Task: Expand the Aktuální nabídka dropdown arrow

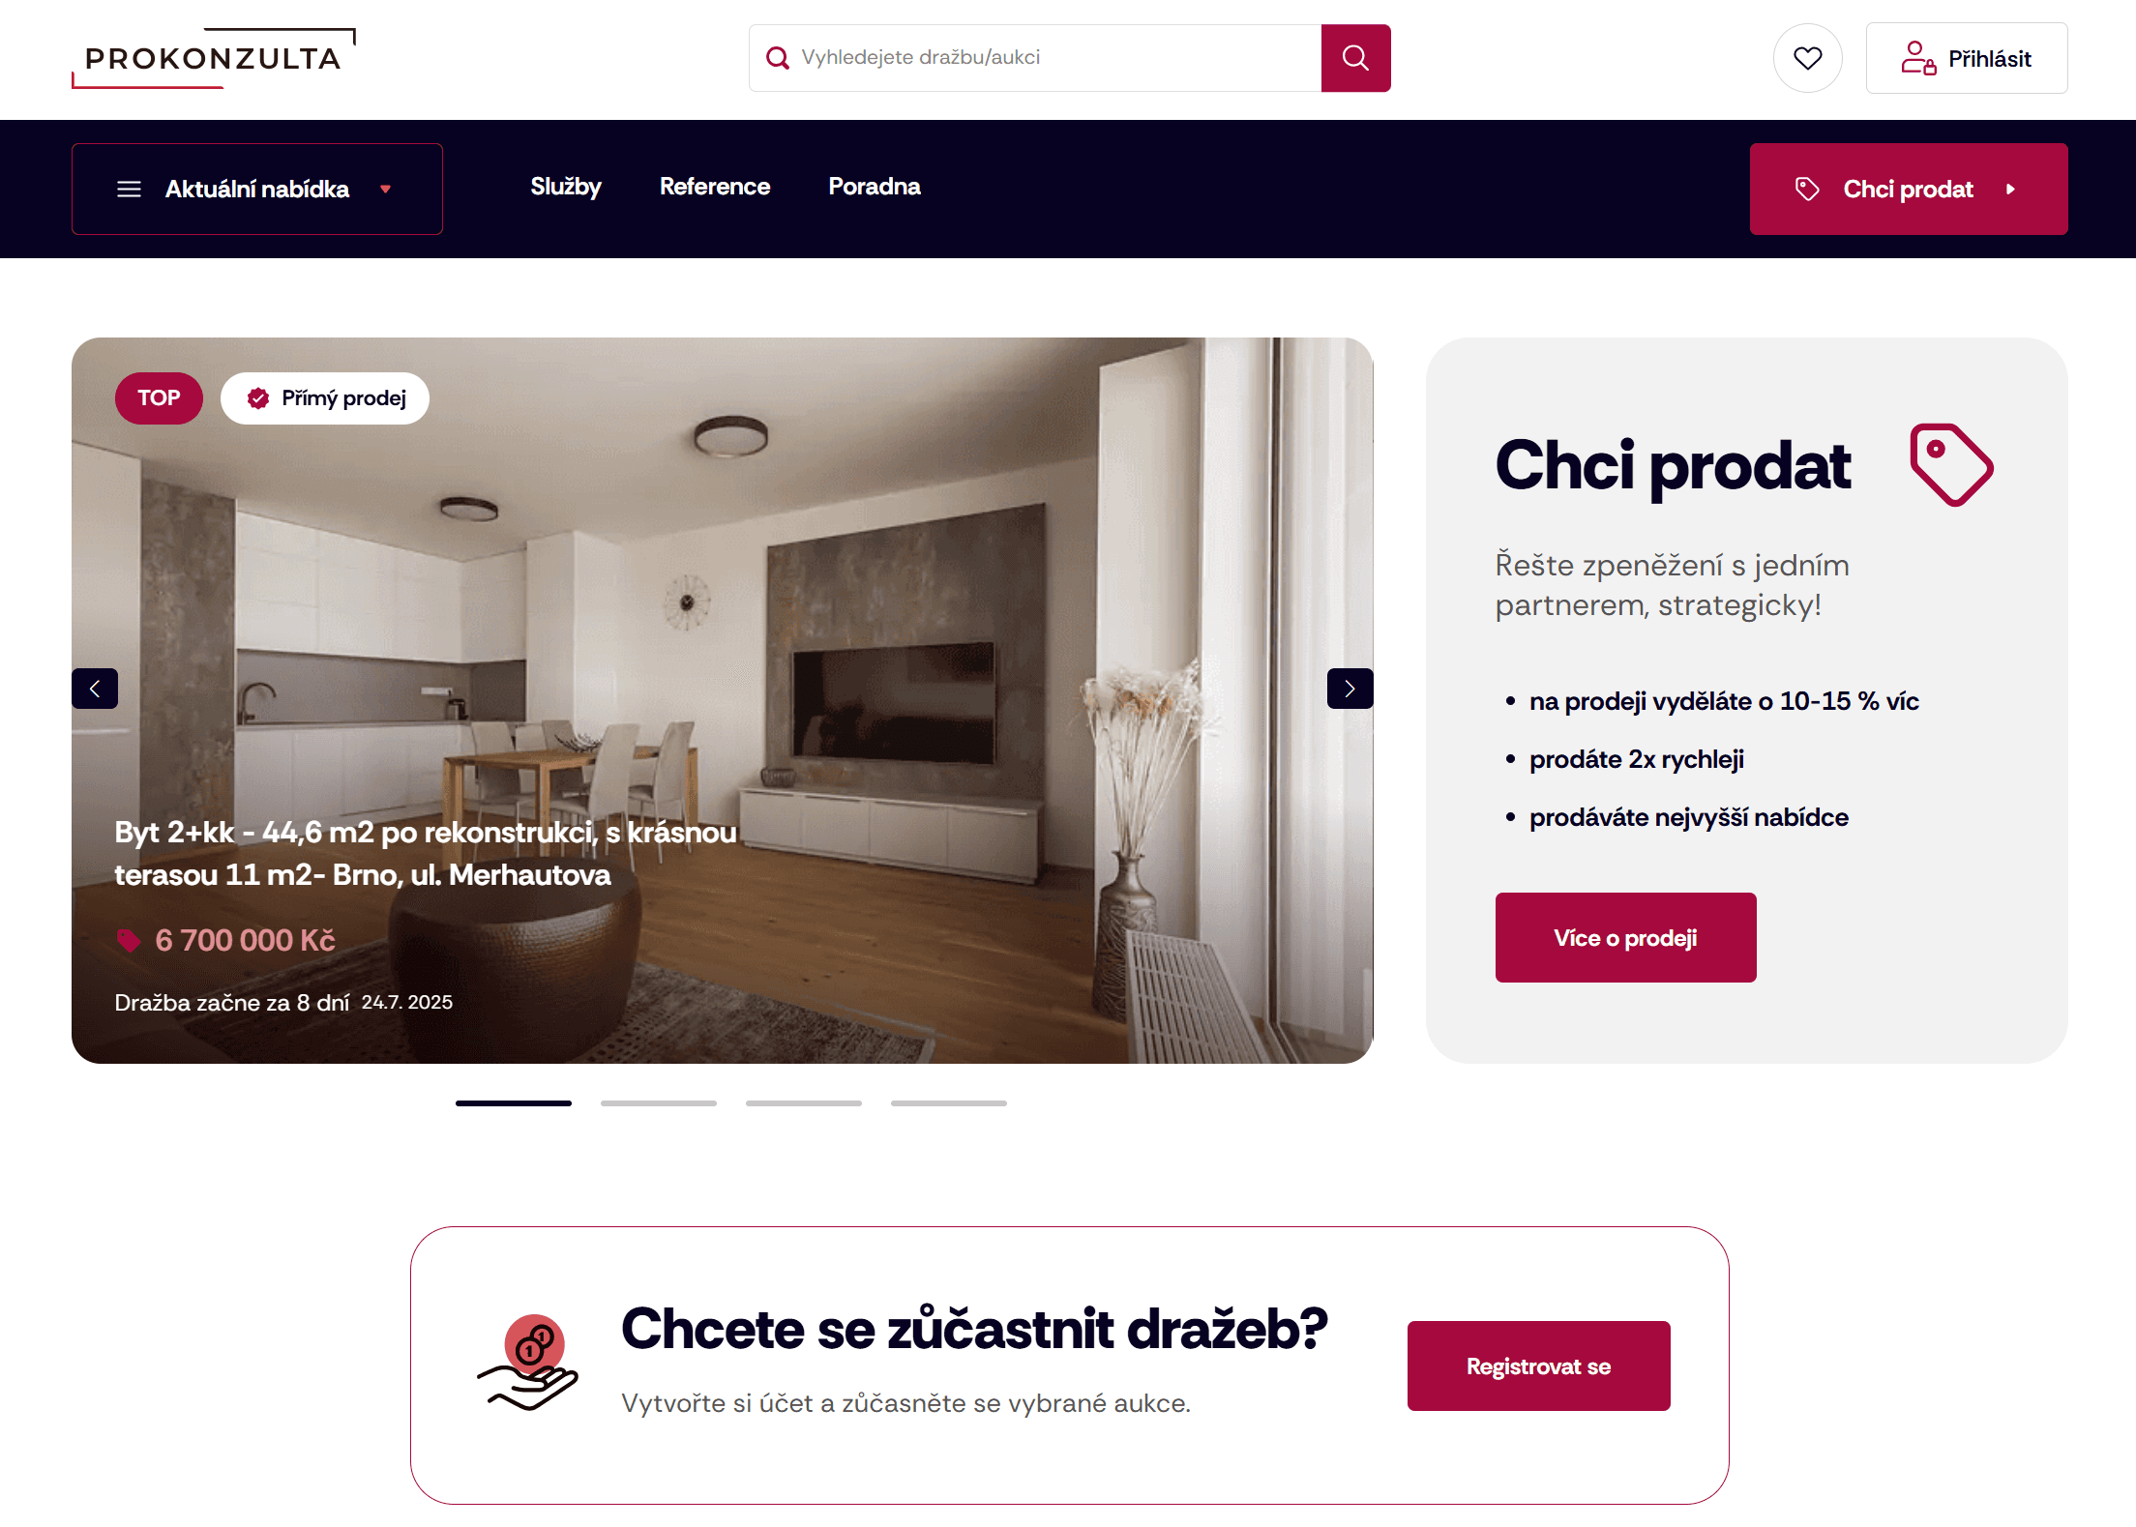Action: click(385, 190)
